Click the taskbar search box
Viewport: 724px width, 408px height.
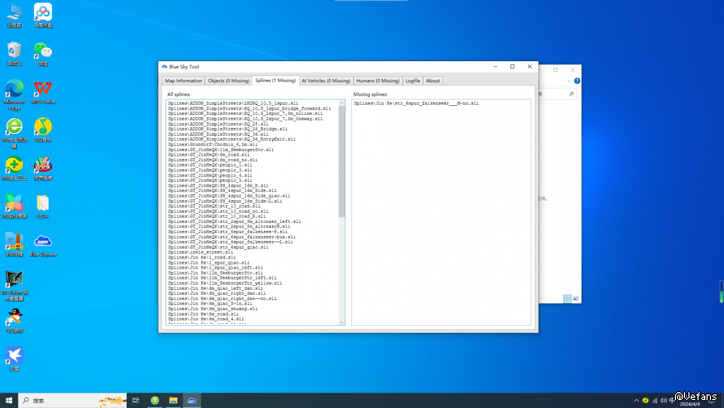[x=62, y=401]
